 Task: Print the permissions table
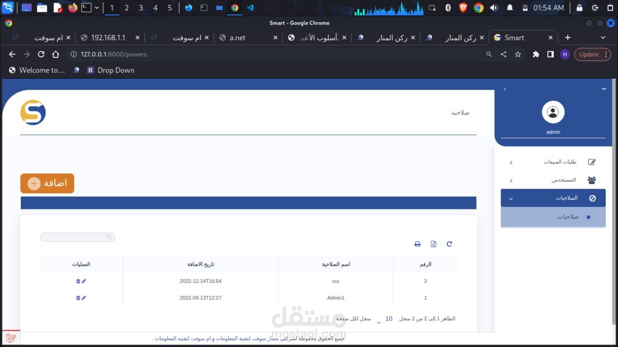[x=417, y=244]
